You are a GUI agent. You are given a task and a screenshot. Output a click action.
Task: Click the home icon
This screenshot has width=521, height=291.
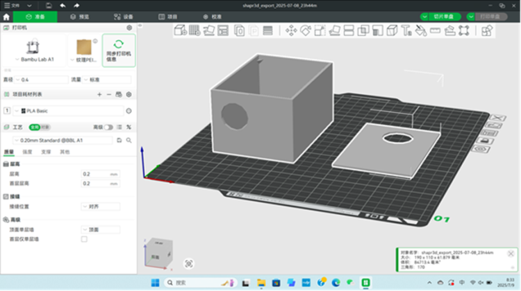pos(7,16)
